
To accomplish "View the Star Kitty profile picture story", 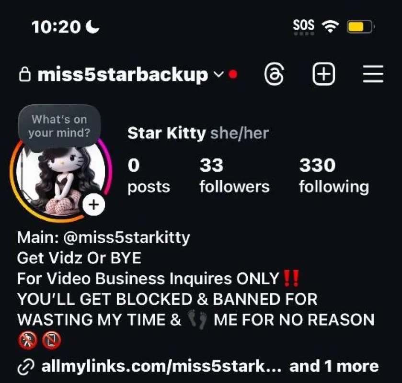I will click(61, 180).
